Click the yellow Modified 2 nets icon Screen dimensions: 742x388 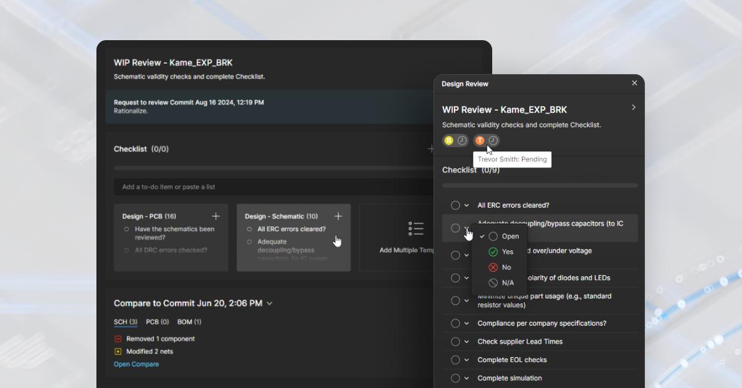[118, 351]
